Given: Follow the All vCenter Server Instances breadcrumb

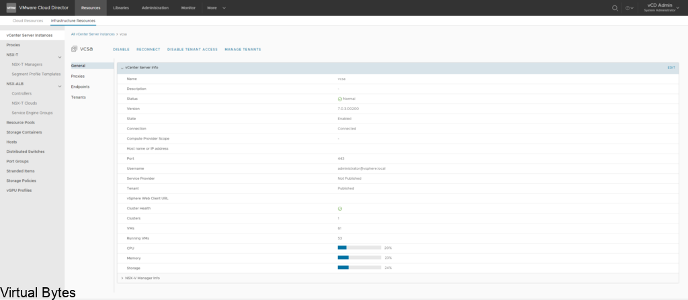Looking at the screenshot, I should pos(93,34).
